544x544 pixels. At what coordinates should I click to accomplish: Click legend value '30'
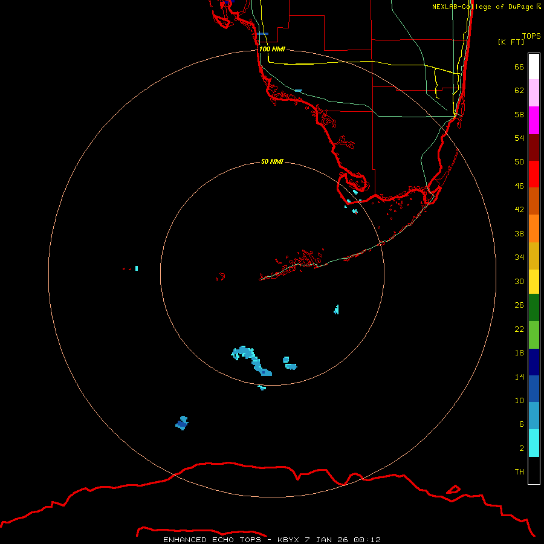pos(519,281)
